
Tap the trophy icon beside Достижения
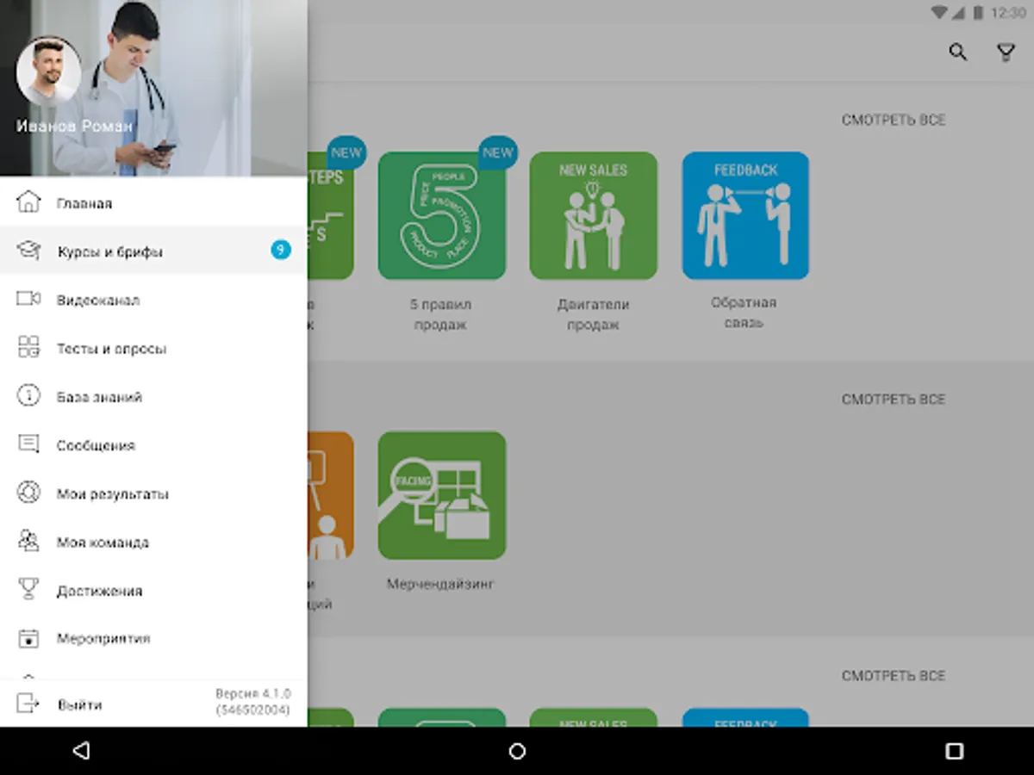click(28, 590)
